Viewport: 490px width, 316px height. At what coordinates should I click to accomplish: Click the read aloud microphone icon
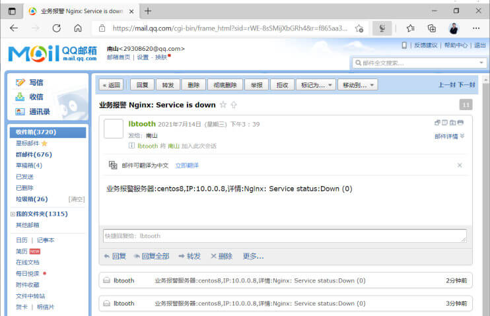coord(382,28)
